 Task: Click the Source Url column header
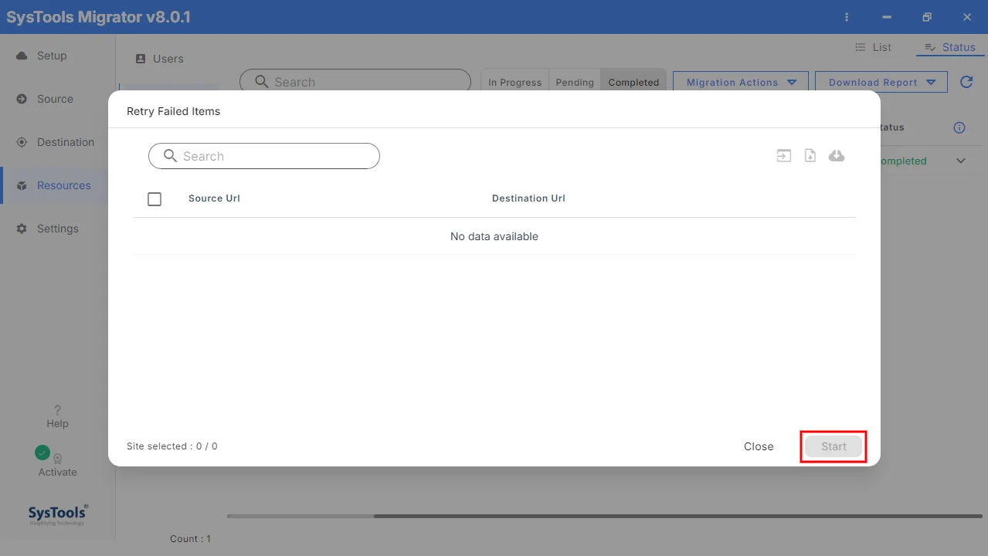(x=214, y=198)
